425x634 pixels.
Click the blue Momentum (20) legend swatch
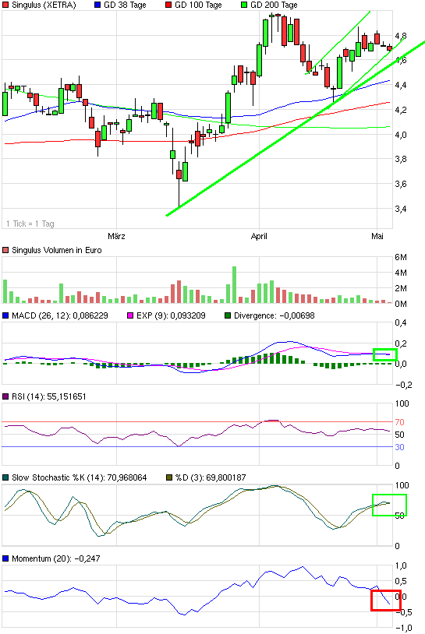coord(5,558)
